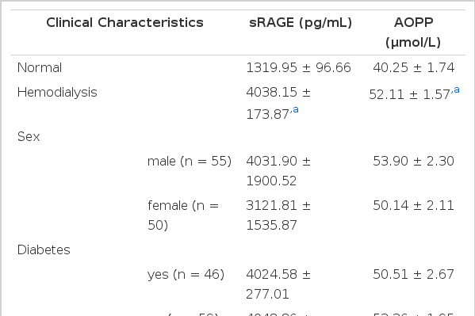Click the sRAGE value 4024.58 ± 277.01
The height and width of the screenshot is (316, 475).
pos(278,284)
